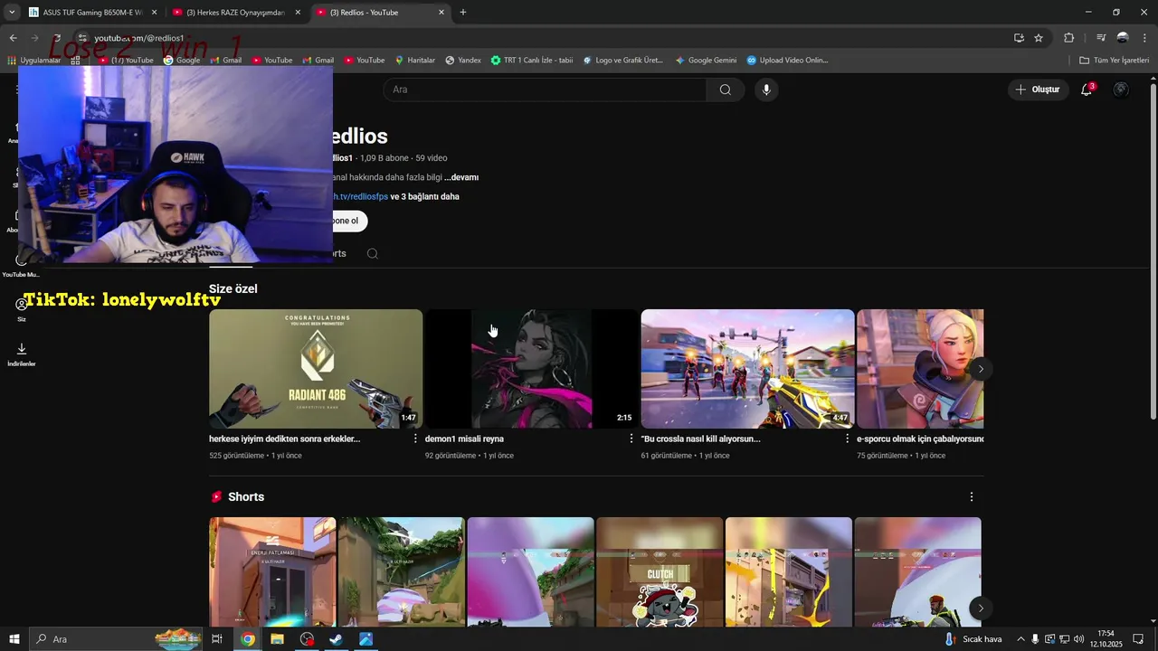The image size is (1158, 651).
Task: Expand Chrome tab search dropdown
Action: (11, 12)
